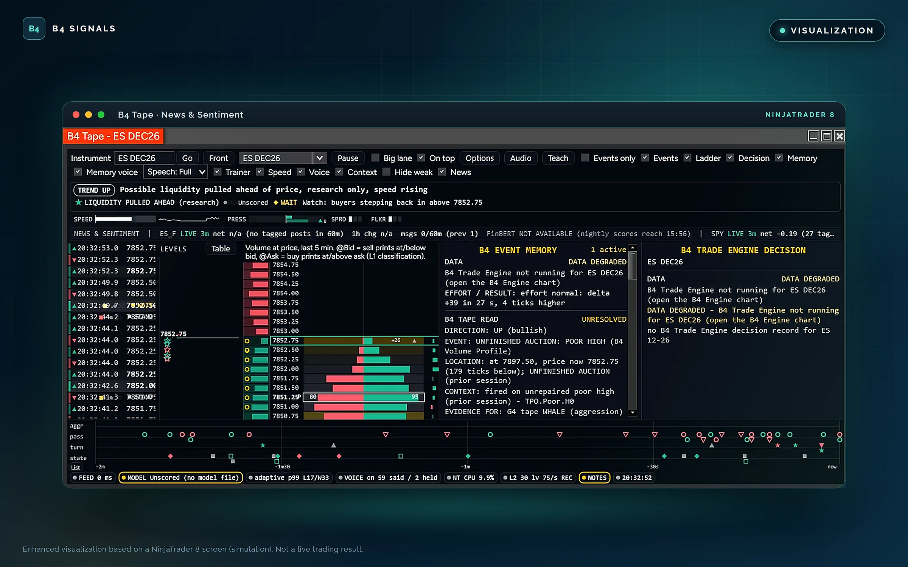Click the Table button by LEVELS
The height and width of the screenshot is (567, 908).
click(221, 249)
